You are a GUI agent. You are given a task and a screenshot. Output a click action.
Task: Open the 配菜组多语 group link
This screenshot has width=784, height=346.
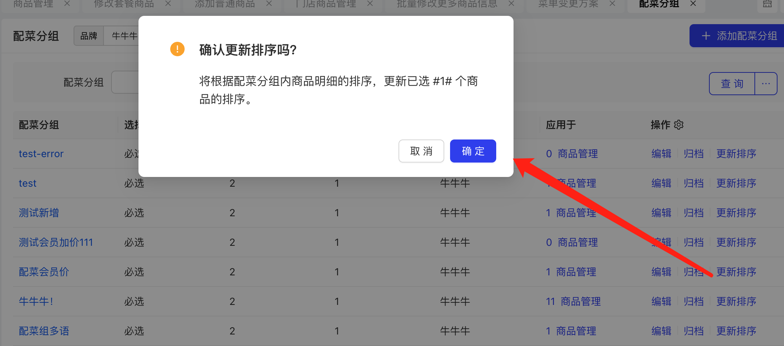tap(44, 331)
